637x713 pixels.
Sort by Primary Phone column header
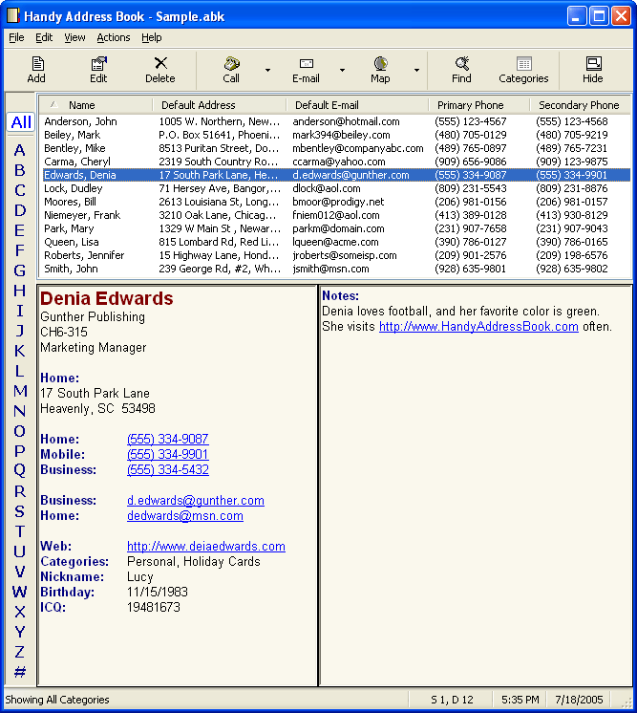tap(479, 105)
